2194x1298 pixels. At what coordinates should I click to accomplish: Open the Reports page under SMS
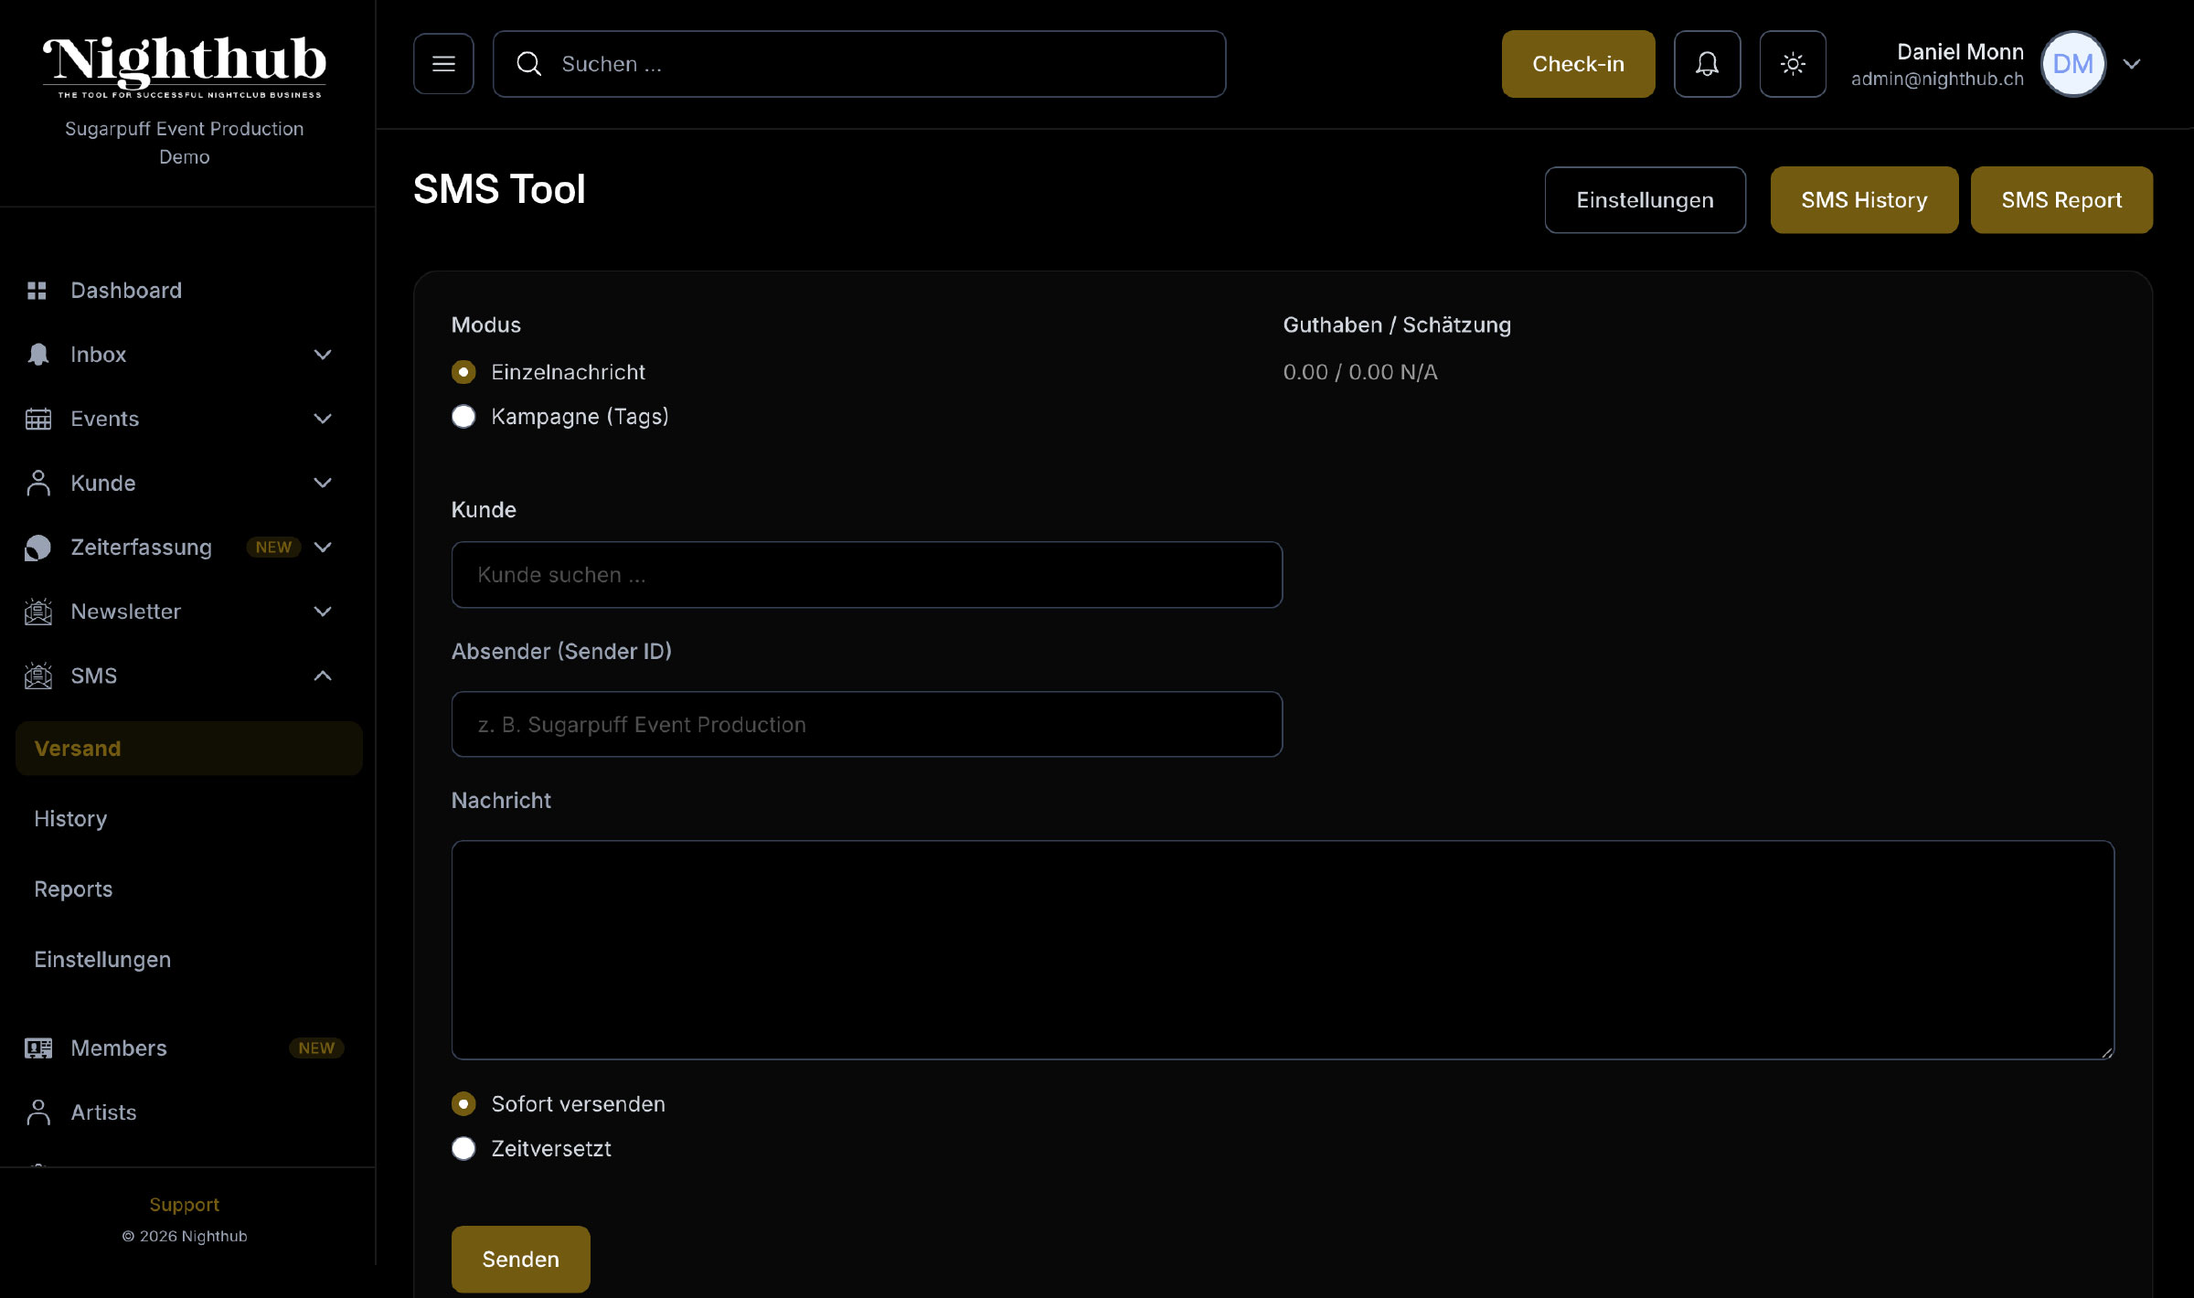point(73,888)
